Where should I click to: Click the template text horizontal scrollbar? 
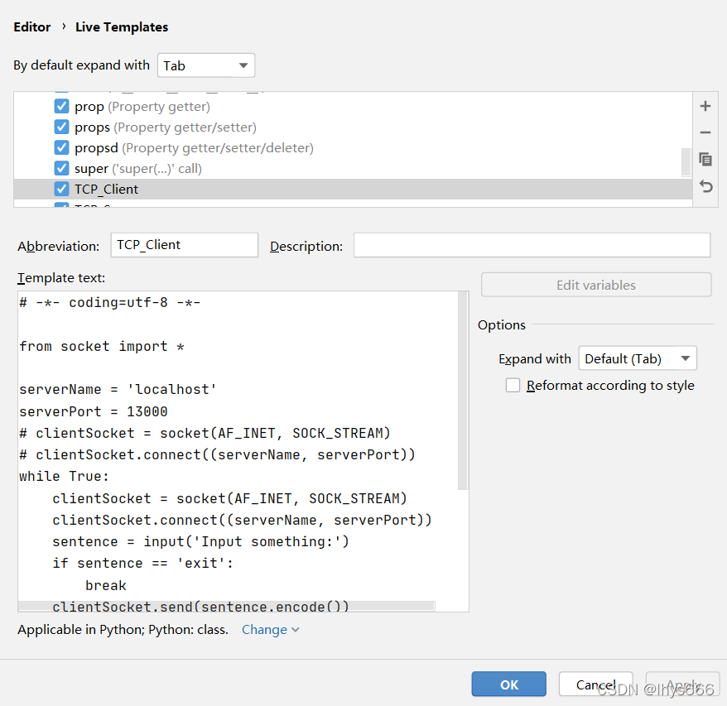click(x=226, y=606)
